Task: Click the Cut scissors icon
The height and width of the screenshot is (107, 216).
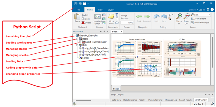Action: click(83, 15)
